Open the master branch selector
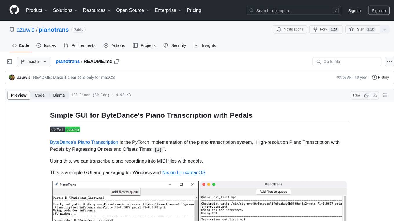This screenshot has height=221, width=394. (x=34, y=62)
